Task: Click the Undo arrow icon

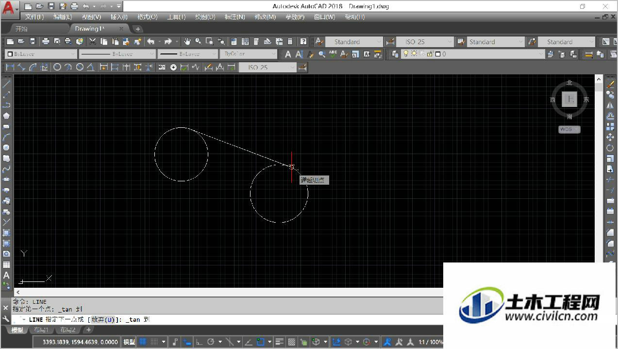Action: [151, 42]
